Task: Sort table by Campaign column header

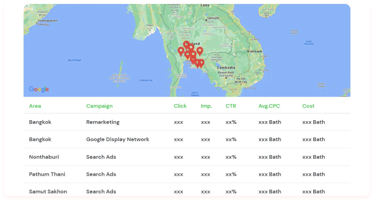Action: pyautogui.click(x=99, y=106)
